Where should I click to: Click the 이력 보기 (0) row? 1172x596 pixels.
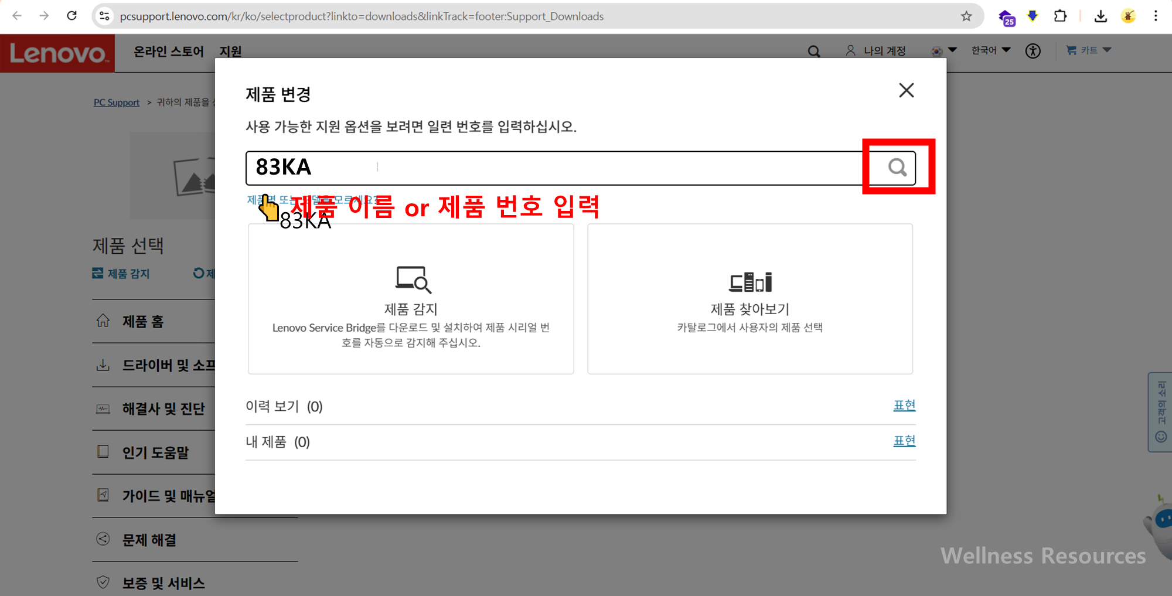coord(580,406)
